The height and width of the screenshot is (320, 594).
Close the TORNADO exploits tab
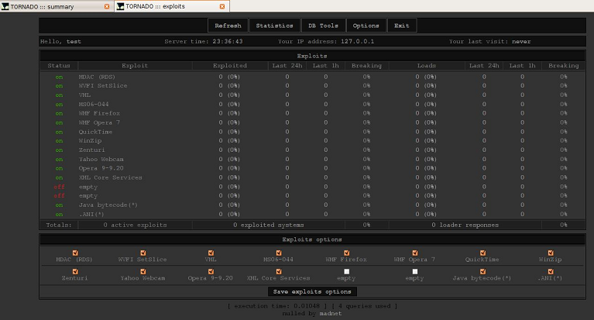pyautogui.click(x=222, y=6)
